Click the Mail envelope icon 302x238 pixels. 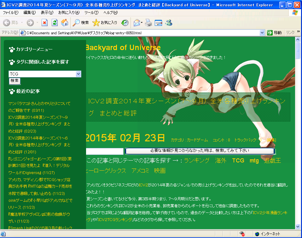pyautogui.click(x=137, y=23)
